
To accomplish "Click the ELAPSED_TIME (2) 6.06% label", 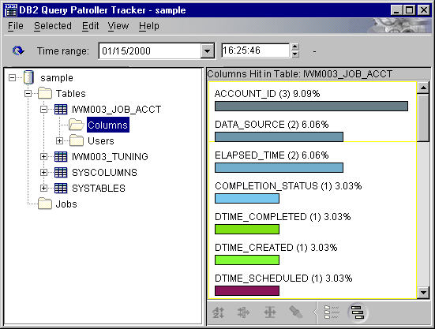I will [x=272, y=155].
